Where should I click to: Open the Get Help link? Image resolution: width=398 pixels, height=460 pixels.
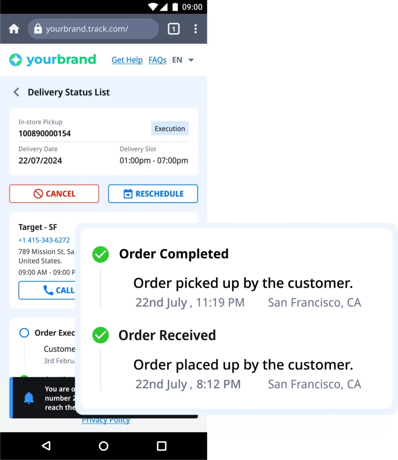[x=127, y=60]
